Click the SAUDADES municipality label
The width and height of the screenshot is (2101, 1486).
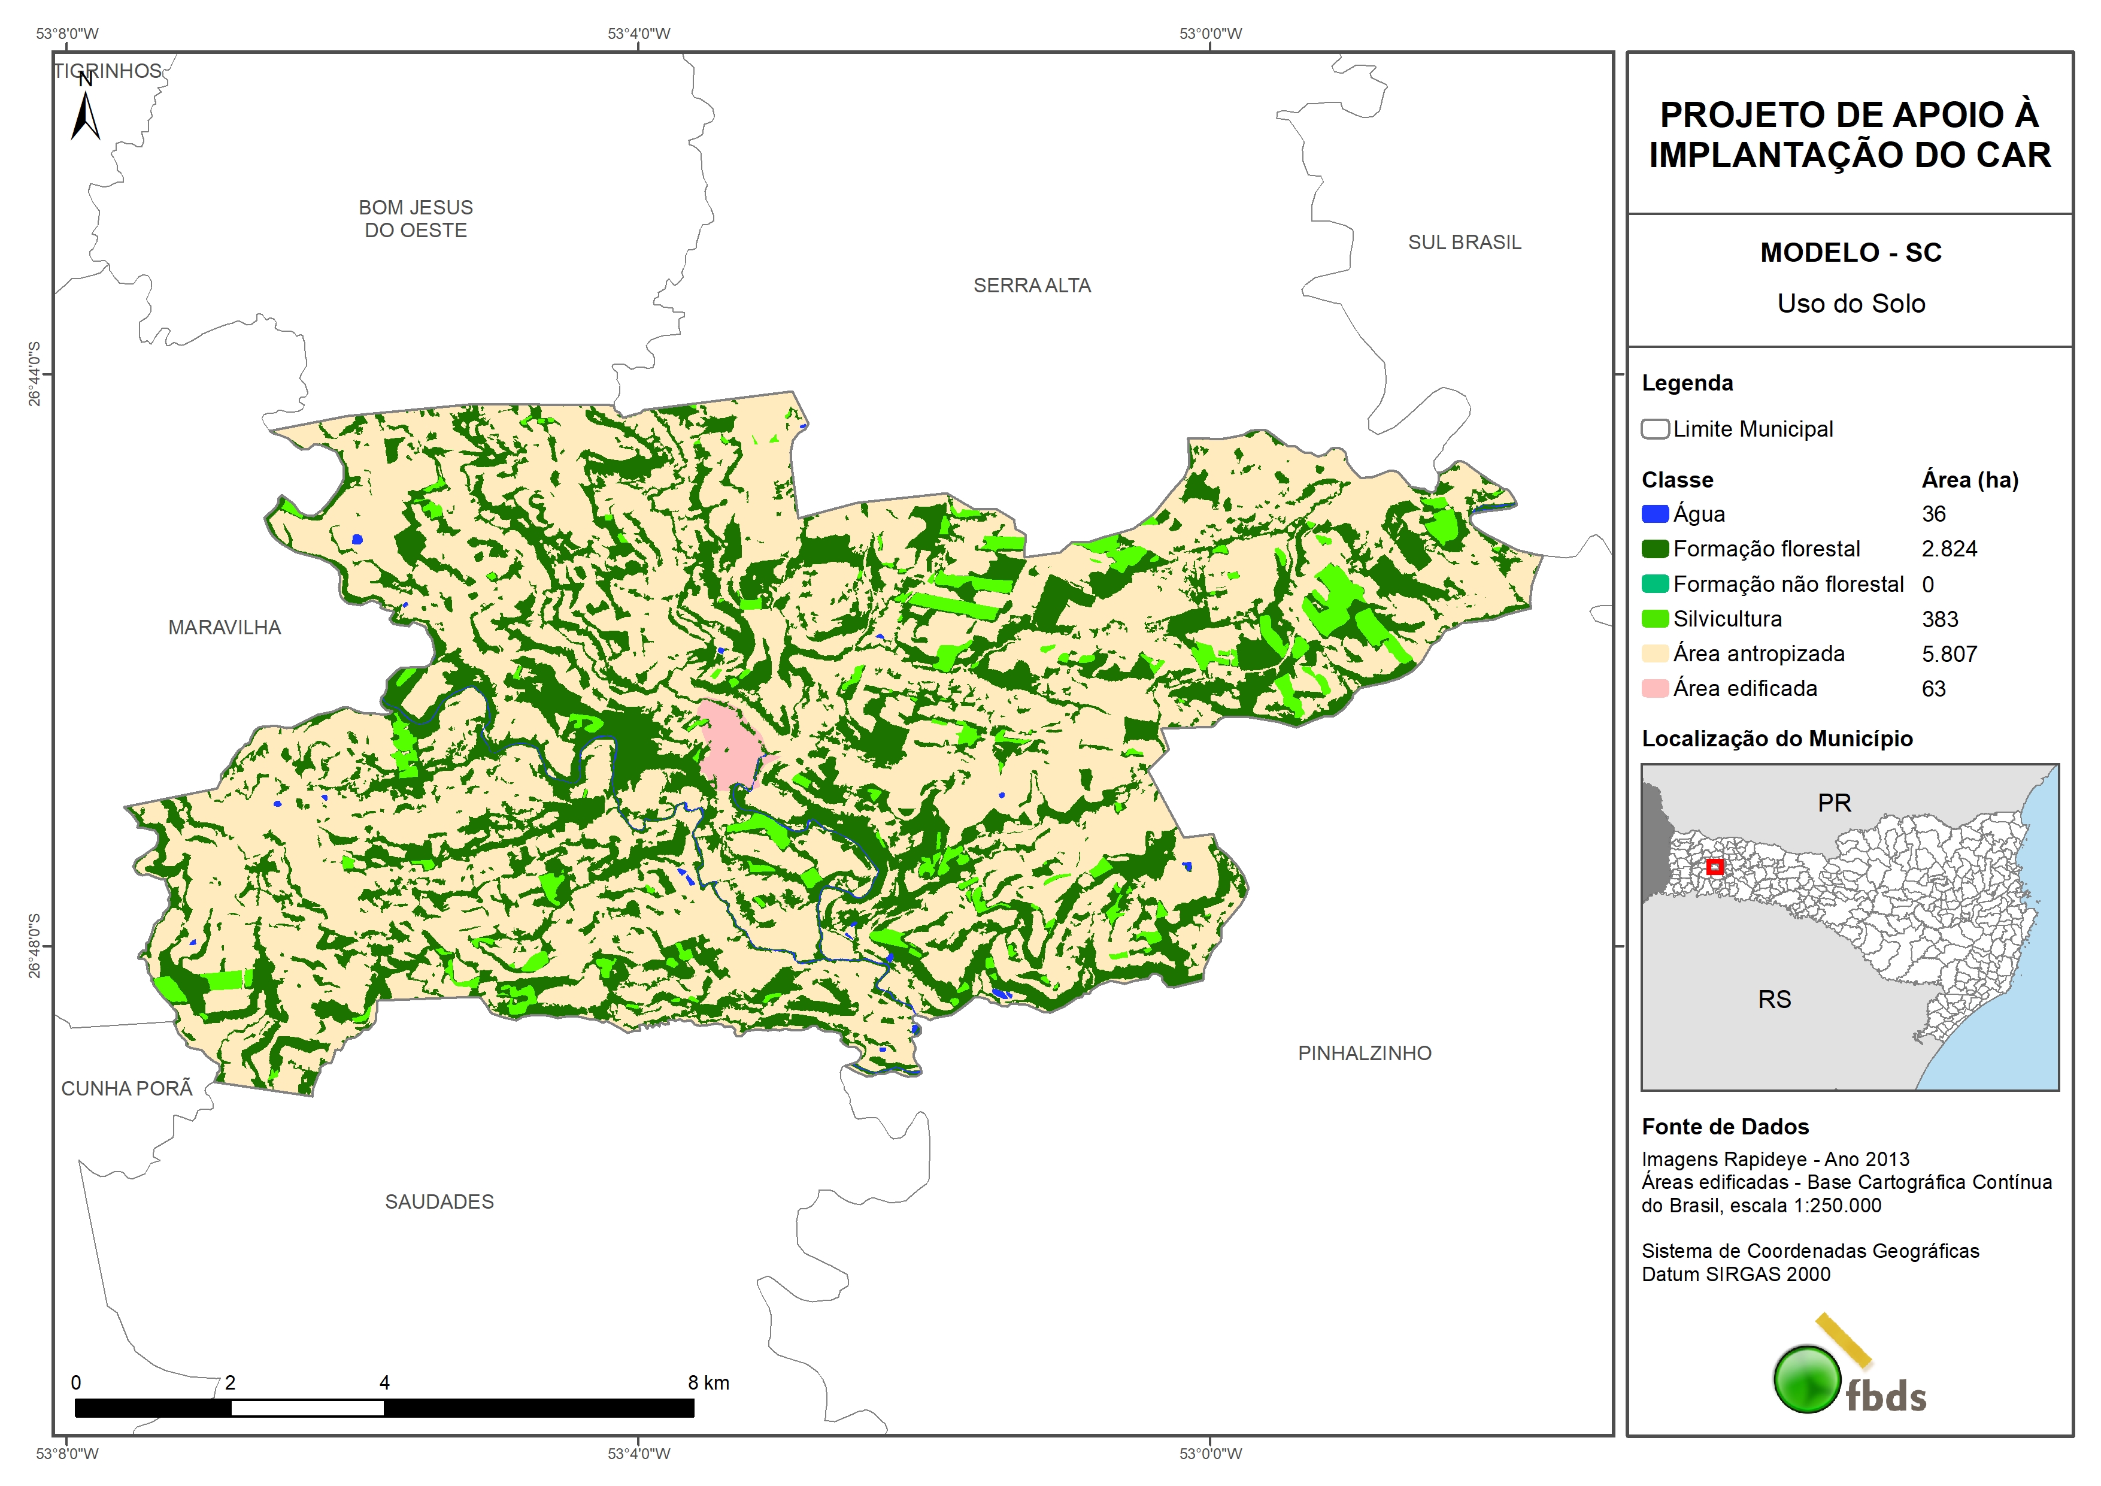click(x=439, y=1202)
